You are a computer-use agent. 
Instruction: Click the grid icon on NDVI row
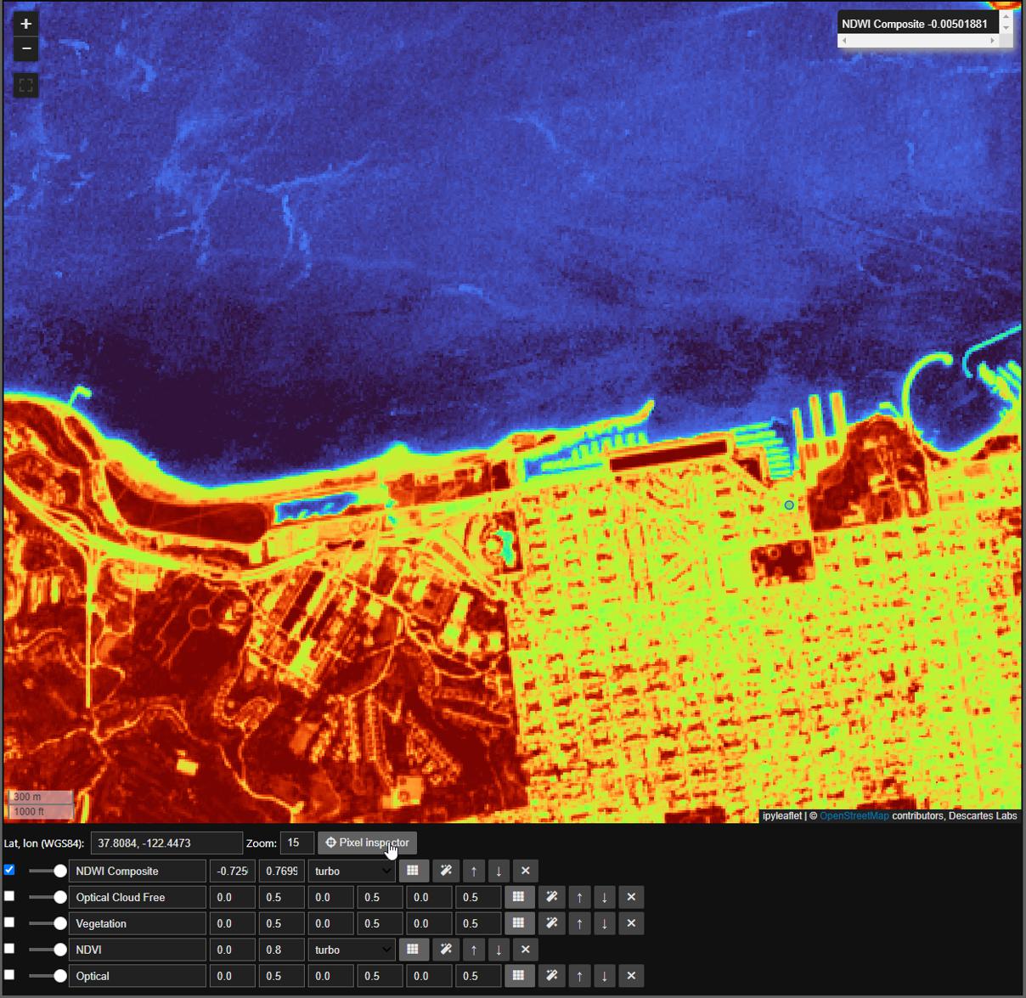[x=413, y=950]
